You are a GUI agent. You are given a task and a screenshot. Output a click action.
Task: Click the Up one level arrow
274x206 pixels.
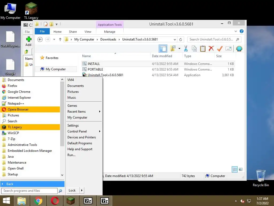60,39
